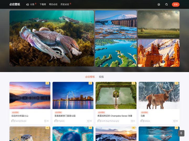The width and height of the screenshot is (189, 141).
Task: Click the announcement megaphone icon
Action: [x=28, y=4]
